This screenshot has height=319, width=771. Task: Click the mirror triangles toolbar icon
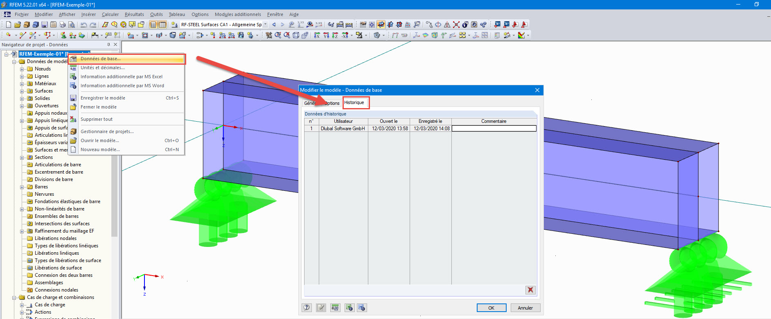pyautogui.click(x=447, y=25)
